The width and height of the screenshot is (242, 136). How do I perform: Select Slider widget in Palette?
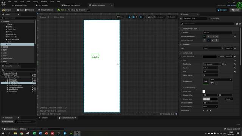(x=10, y=42)
